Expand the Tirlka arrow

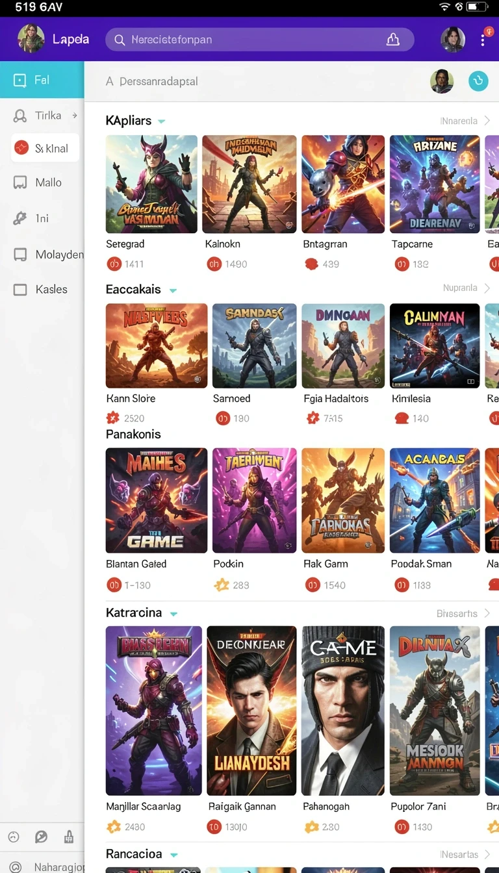pyautogui.click(x=75, y=116)
